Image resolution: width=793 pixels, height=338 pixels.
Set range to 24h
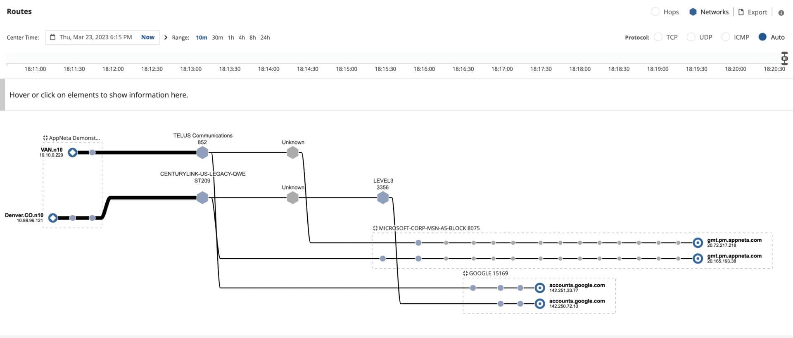click(x=265, y=38)
